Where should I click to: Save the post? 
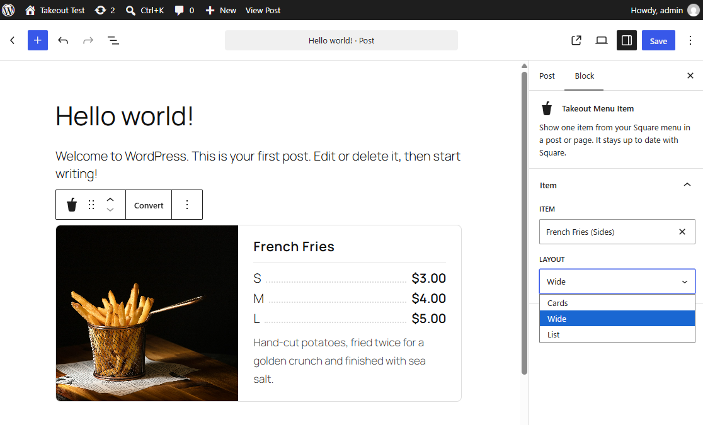pyautogui.click(x=658, y=40)
